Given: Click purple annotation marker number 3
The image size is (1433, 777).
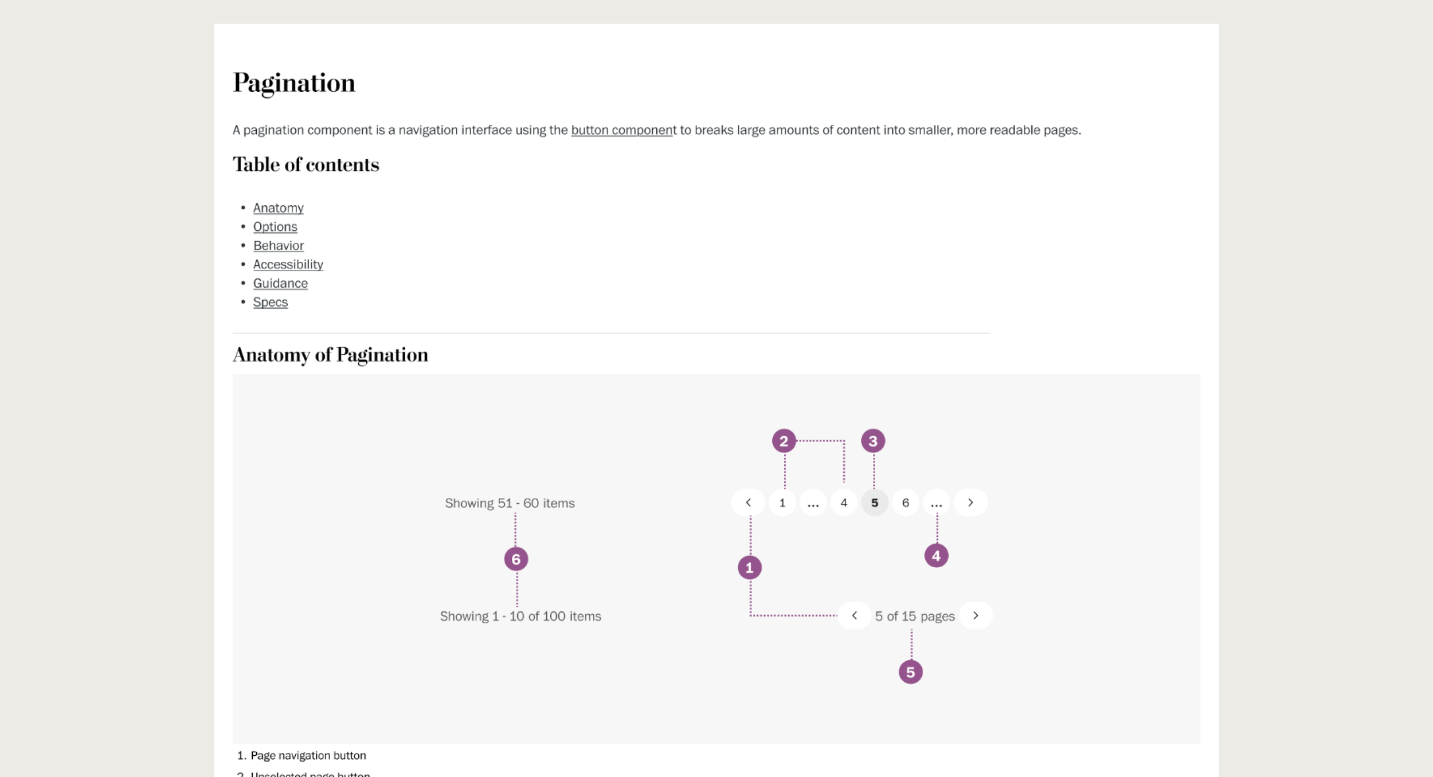Looking at the screenshot, I should click(x=872, y=441).
